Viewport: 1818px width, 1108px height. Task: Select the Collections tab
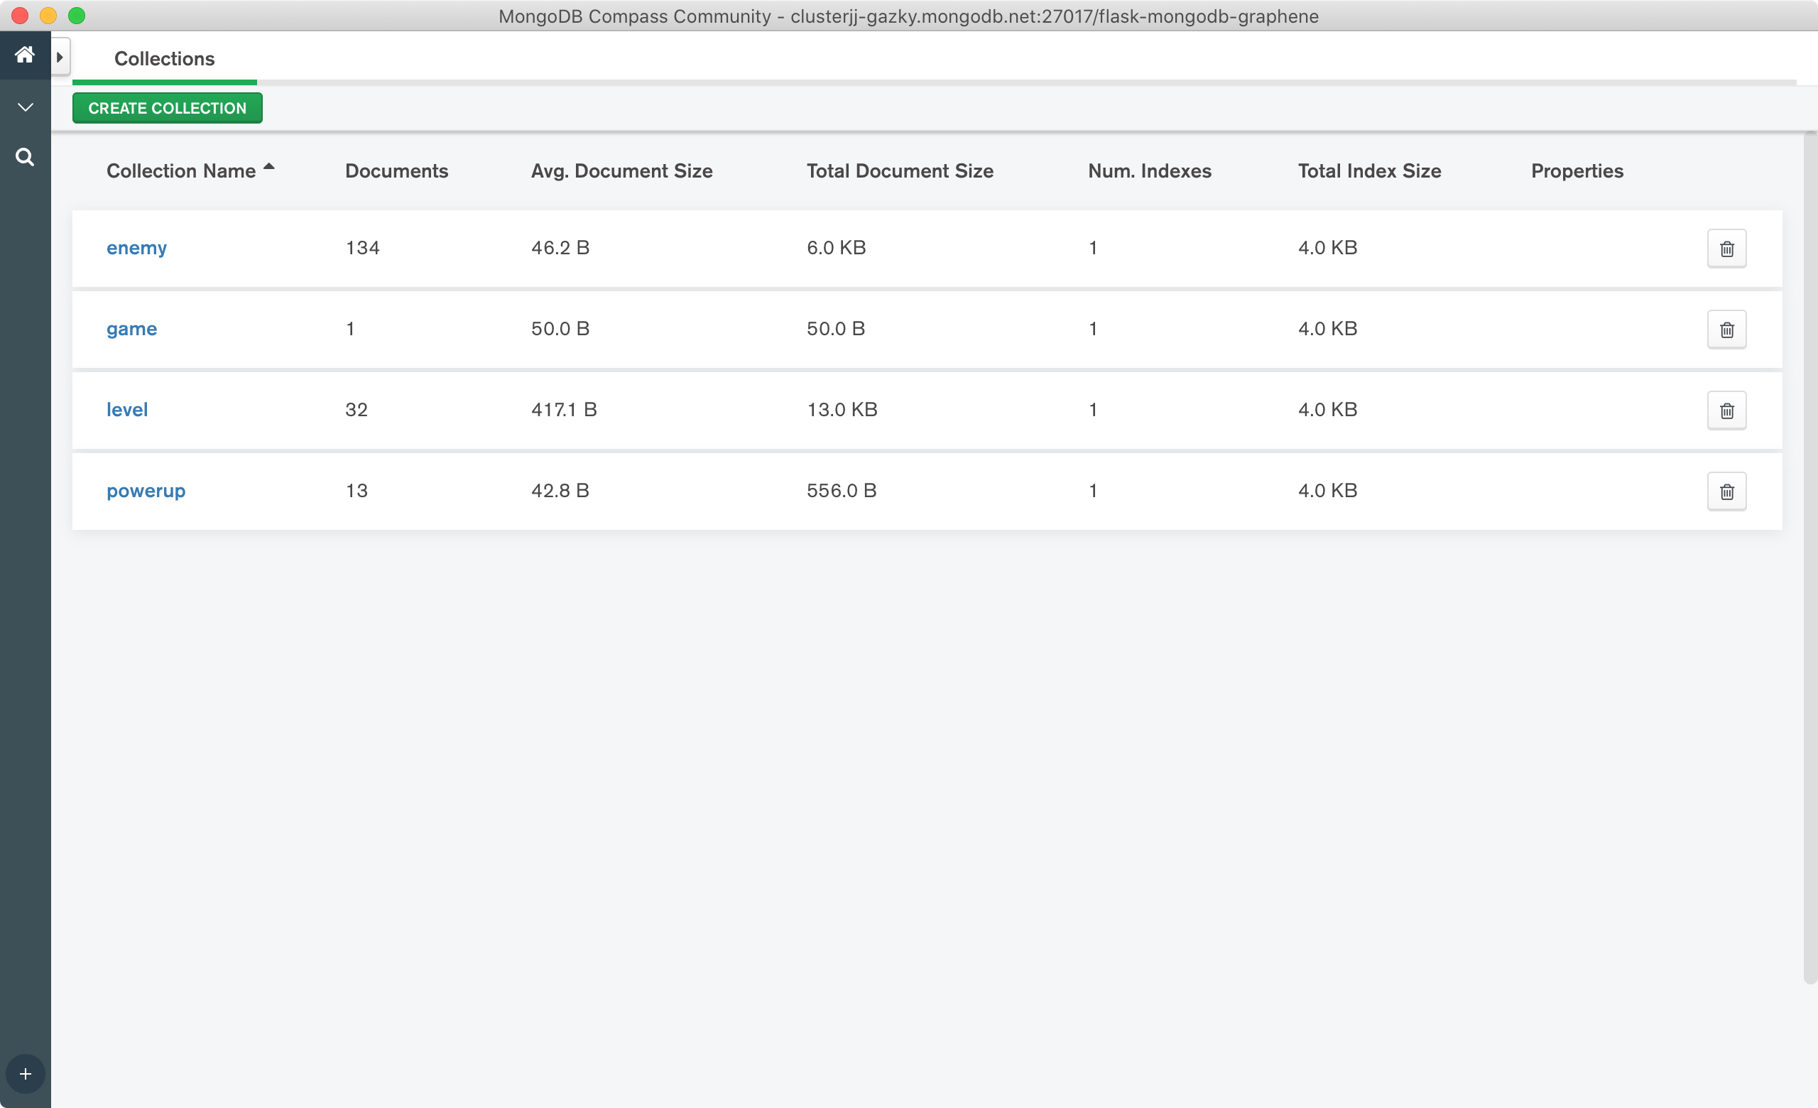point(165,59)
